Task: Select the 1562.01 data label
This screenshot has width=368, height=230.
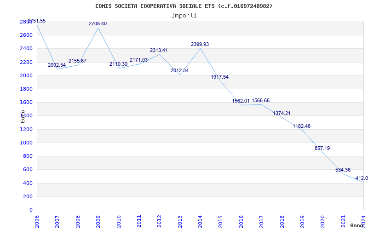Action: click(241, 101)
